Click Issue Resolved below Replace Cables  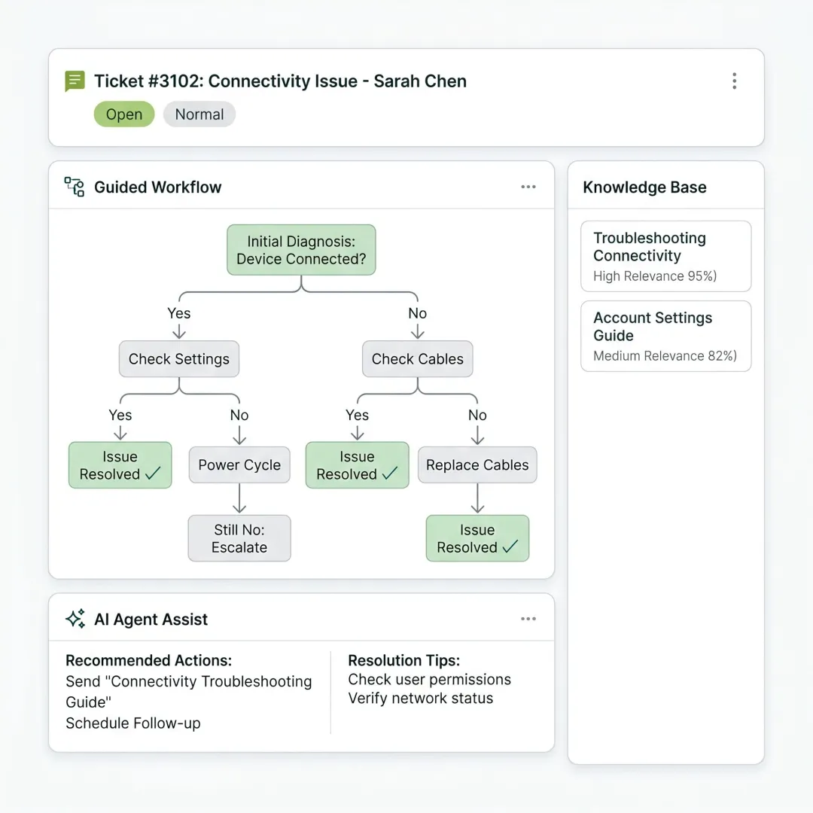(x=477, y=538)
